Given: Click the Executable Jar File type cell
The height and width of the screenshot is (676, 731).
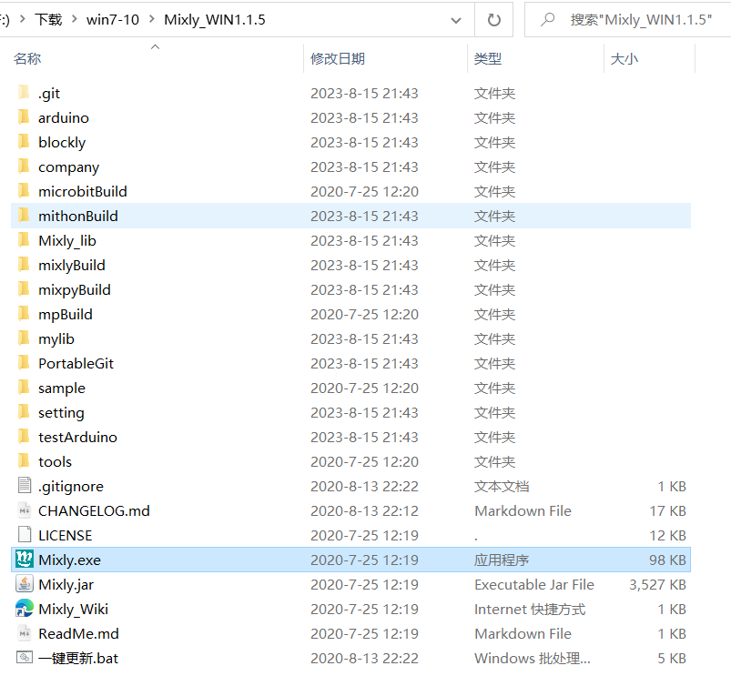Looking at the screenshot, I should click(534, 584).
